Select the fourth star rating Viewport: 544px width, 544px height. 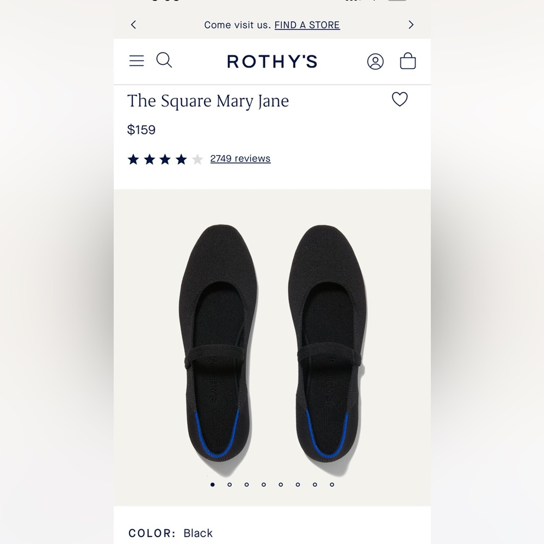pos(181,159)
